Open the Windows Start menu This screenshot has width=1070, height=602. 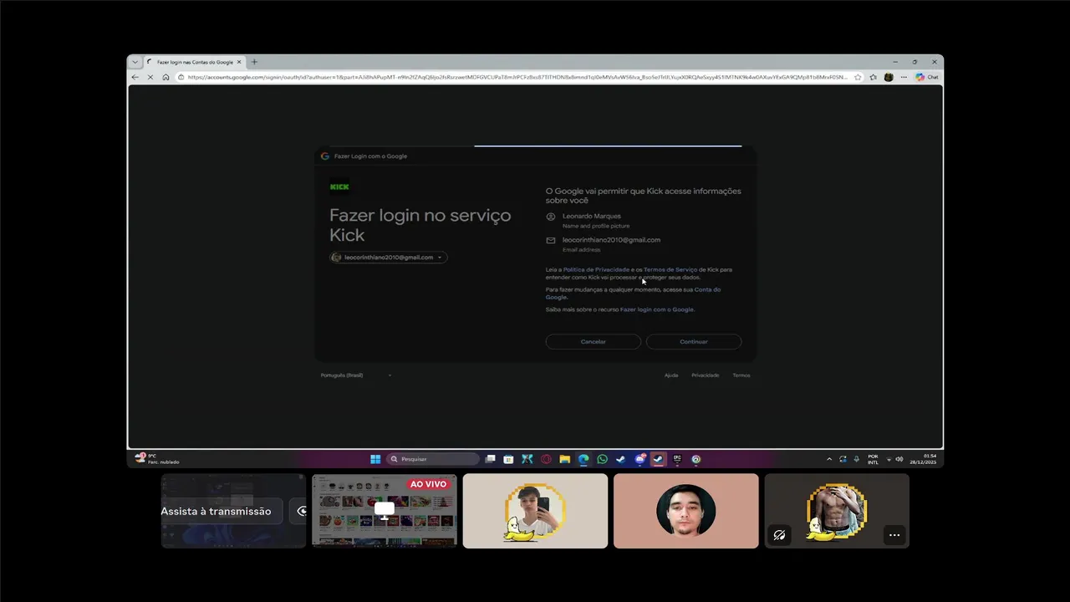[375, 459]
